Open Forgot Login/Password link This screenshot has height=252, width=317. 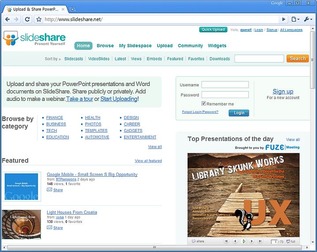click(200, 112)
